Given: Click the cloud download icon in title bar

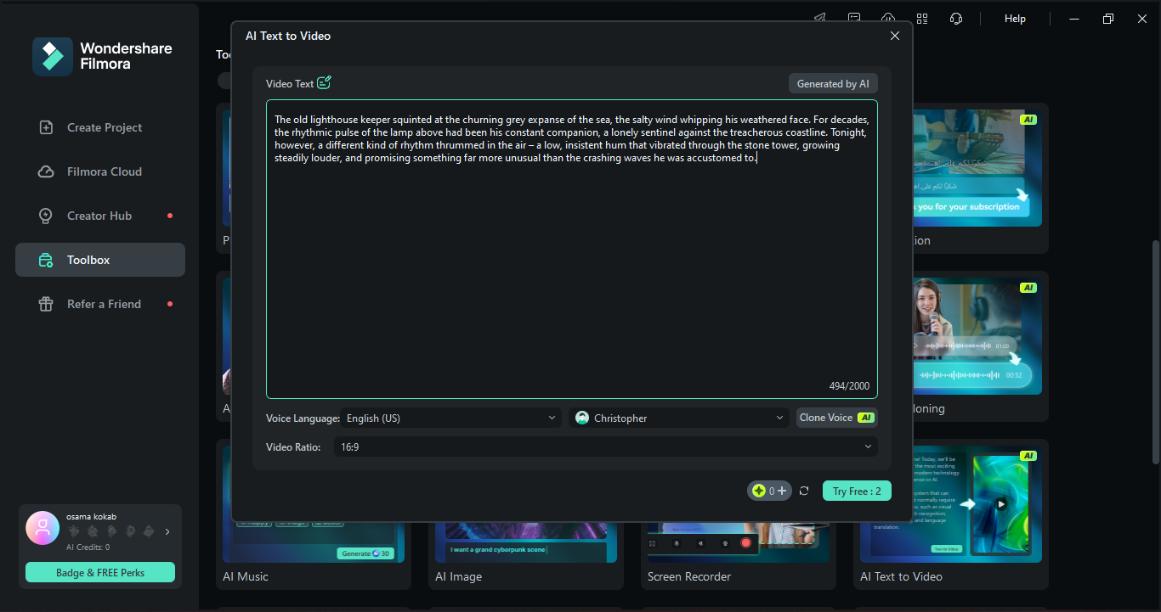Looking at the screenshot, I should click(x=888, y=19).
